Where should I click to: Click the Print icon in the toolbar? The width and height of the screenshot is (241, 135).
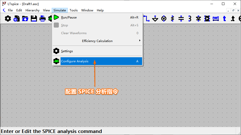click(x=43, y=18)
